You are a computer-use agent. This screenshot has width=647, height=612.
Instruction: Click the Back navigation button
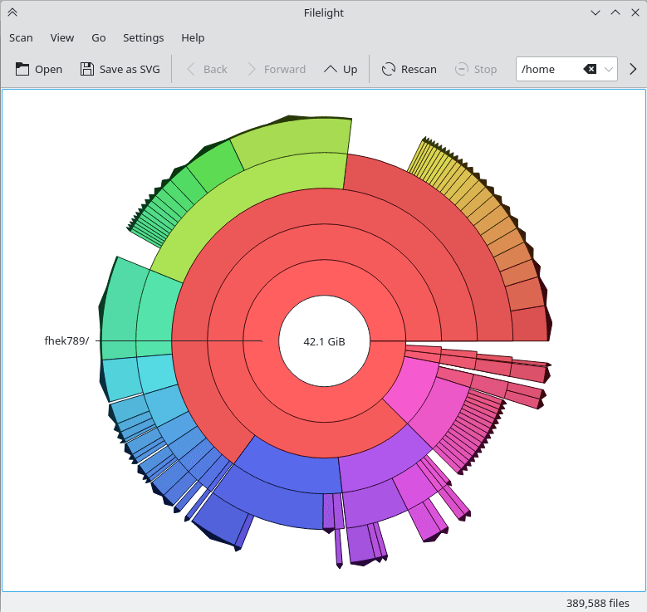pos(207,69)
